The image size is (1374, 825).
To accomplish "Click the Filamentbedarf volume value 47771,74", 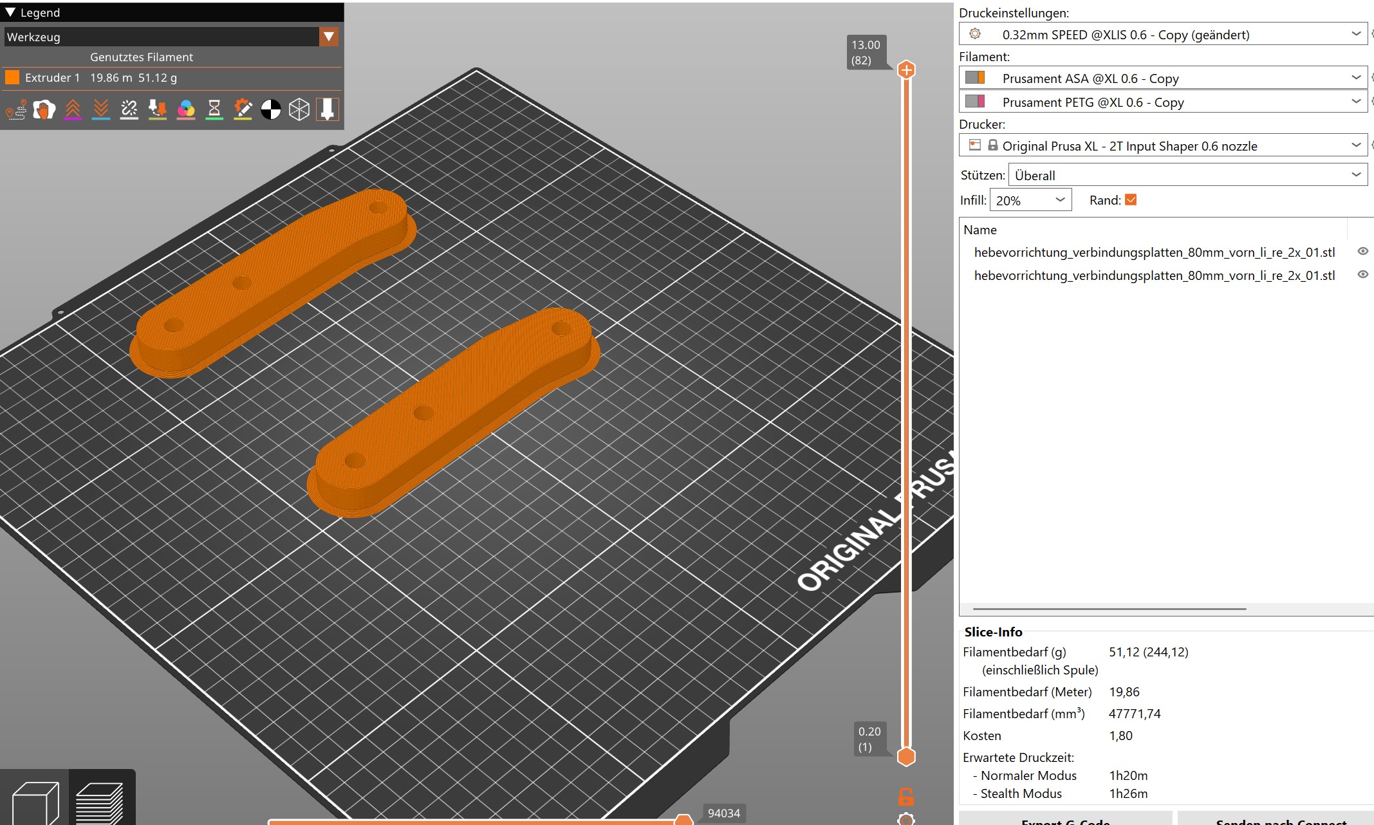I will tap(1135, 714).
